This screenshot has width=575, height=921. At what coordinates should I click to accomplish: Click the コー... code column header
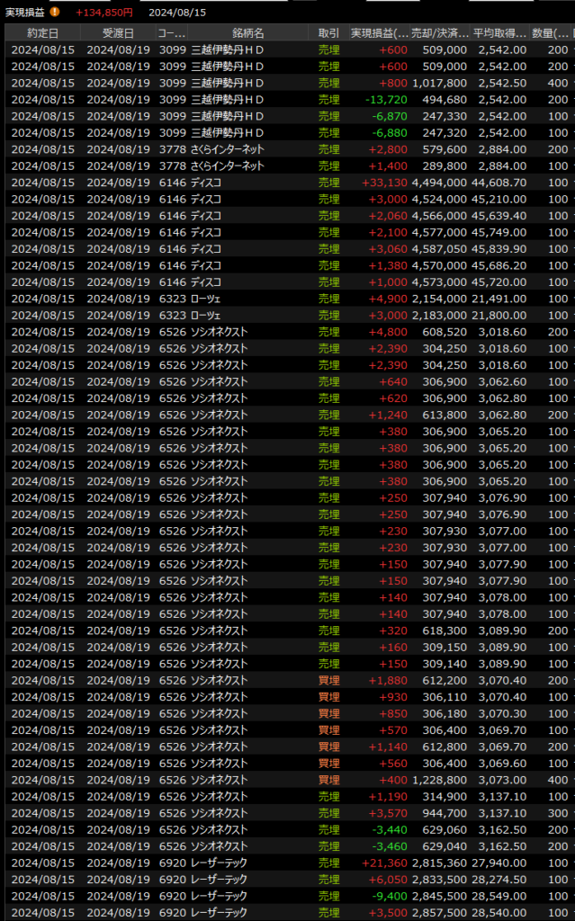pyautogui.click(x=171, y=32)
